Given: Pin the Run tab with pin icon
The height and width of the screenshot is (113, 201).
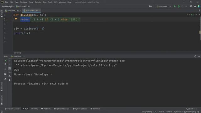Looking at the screenshot, I should [x=5, y=79].
